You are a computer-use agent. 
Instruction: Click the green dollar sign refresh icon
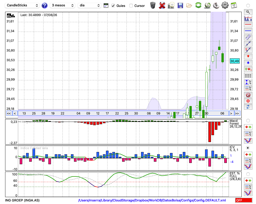coord(207,5)
